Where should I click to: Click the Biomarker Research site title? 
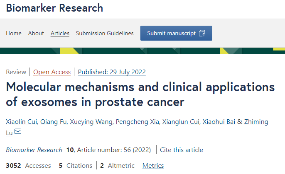point(54,8)
